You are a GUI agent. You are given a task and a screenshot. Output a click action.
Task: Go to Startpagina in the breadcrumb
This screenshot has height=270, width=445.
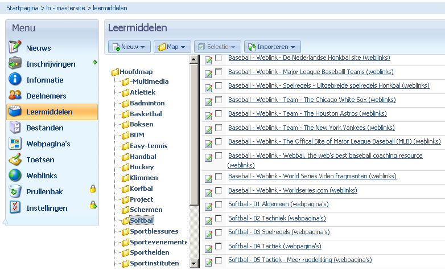[x=22, y=8]
